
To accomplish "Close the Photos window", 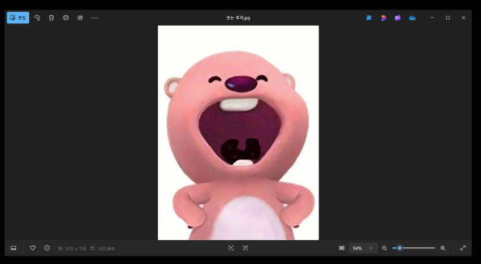I will click(464, 17).
